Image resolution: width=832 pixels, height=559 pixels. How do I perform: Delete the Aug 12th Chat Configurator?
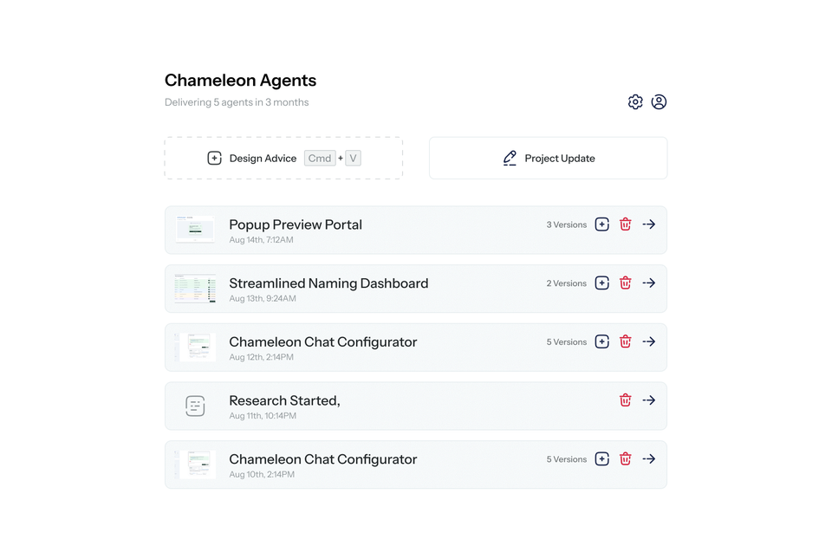pos(626,341)
